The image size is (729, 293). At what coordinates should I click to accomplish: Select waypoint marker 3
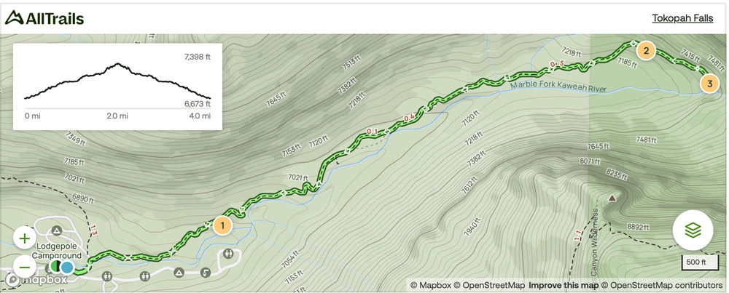(x=709, y=84)
